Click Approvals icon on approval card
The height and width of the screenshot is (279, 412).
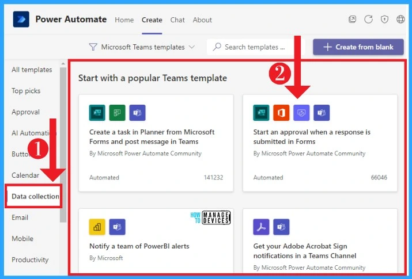(301, 113)
